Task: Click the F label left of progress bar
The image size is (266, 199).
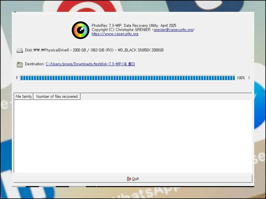Action: 17,78
